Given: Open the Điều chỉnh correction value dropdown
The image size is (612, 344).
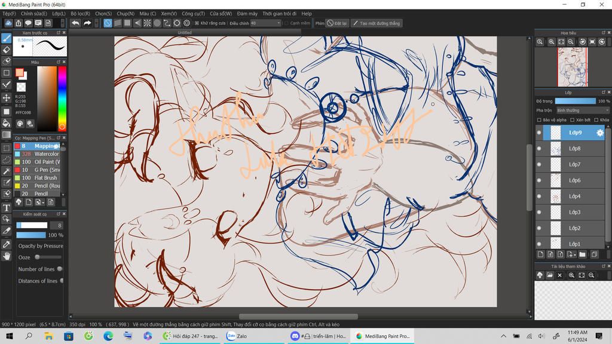Looking at the screenshot, I should (x=265, y=23).
